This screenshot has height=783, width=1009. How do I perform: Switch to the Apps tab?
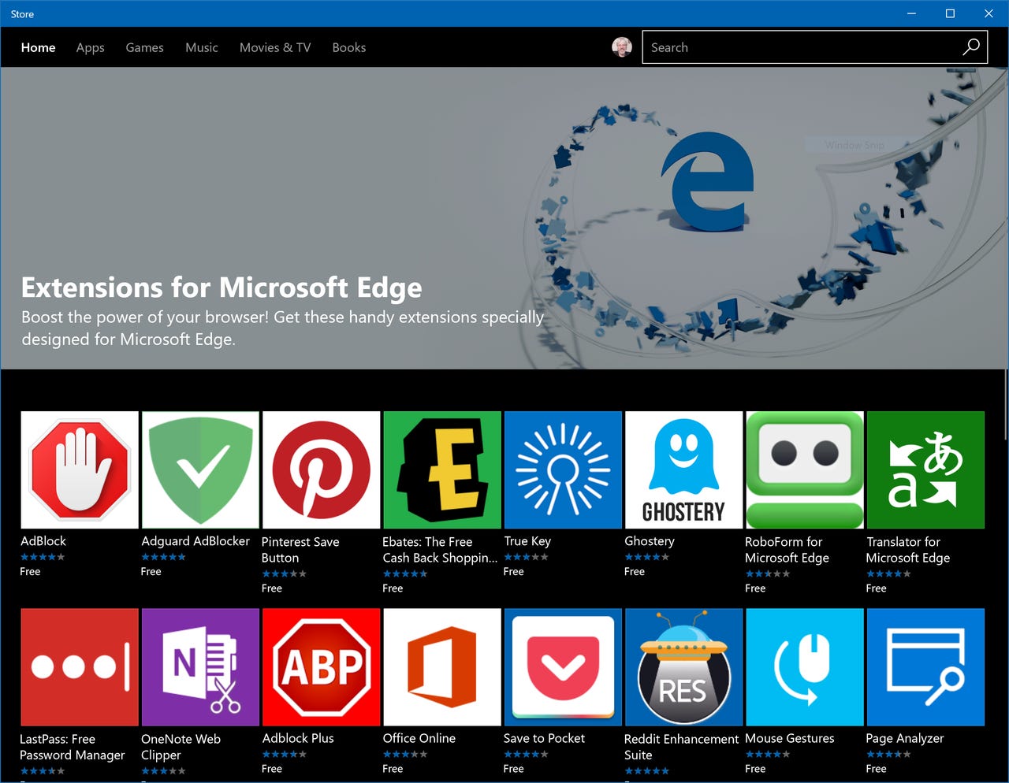pos(90,47)
